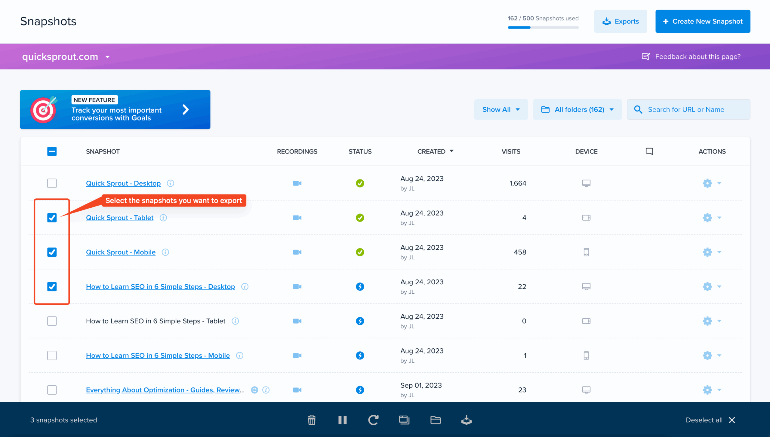Expand actions arrow for How to Learn SEO - Mobile
This screenshot has width=770, height=437.
pyautogui.click(x=719, y=355)
